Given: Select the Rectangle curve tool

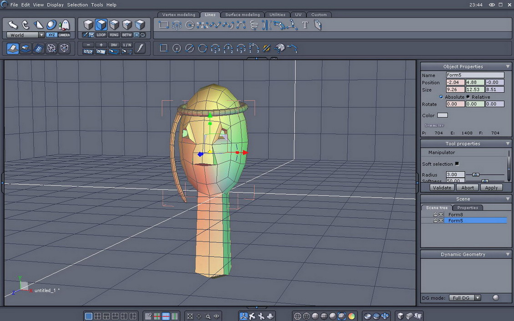Looking at the screenshot, I should coord(163,25).
